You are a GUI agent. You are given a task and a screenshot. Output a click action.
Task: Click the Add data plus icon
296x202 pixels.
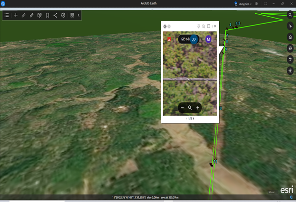click(16, 15)
